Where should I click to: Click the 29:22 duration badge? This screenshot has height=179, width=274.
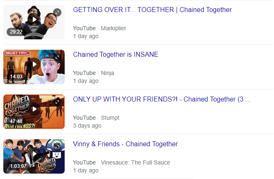[16, 32]
